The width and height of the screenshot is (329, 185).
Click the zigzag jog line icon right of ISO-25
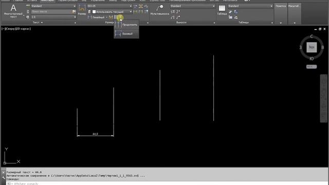pos(146,6)
